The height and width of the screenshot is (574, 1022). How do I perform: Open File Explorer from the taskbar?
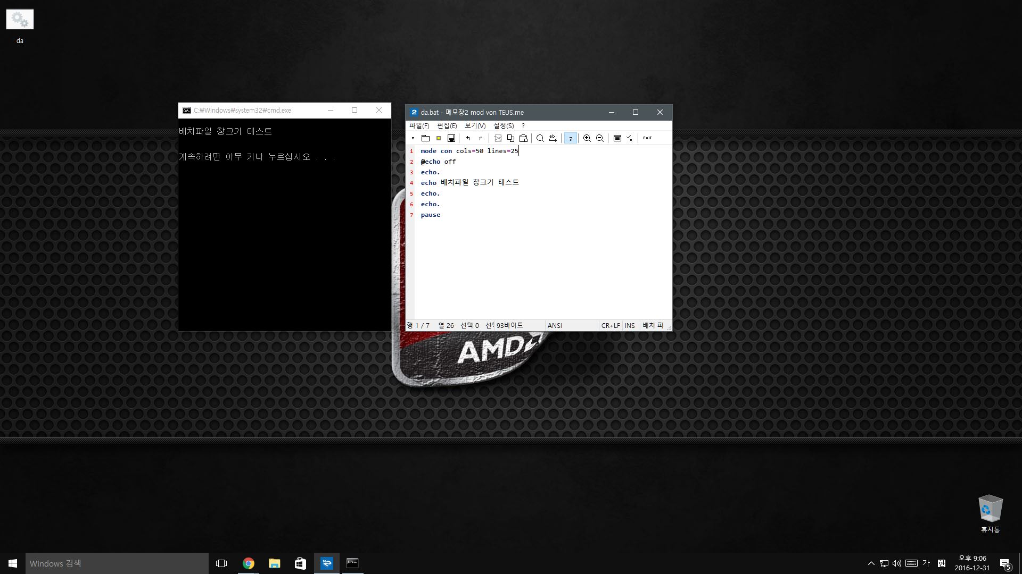[274, 563]
